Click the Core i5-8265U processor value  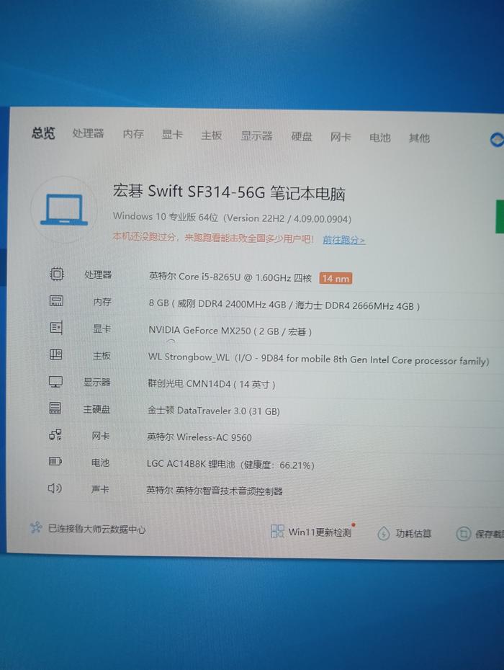pyautogui.click(x=230, y=277)
